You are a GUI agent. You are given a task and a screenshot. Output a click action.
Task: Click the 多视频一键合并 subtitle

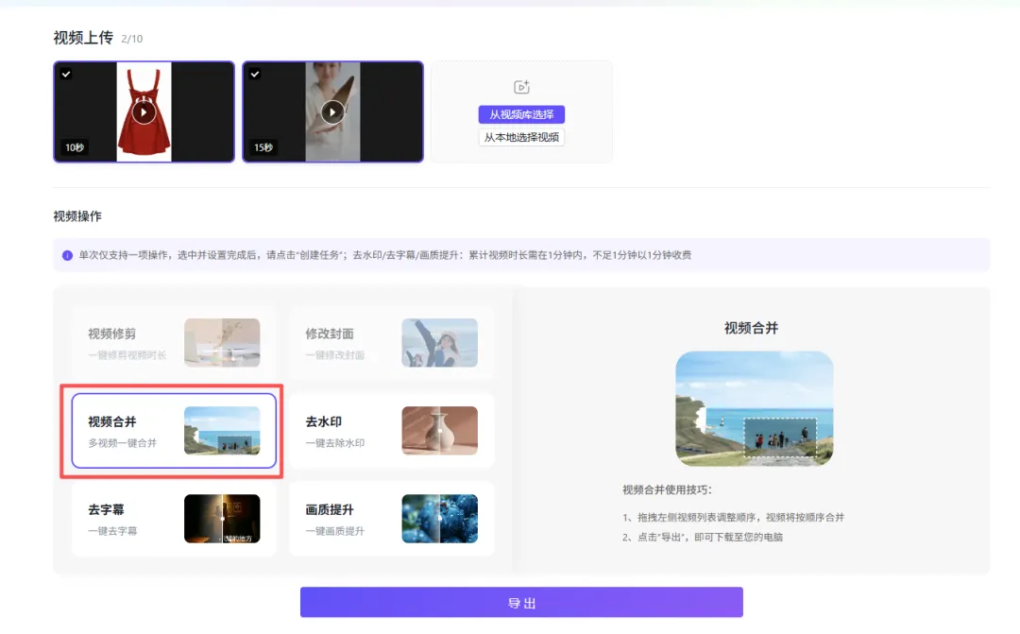pyautogui.click(x=122, y=442)
